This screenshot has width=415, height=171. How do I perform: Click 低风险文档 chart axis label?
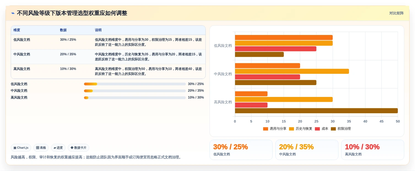tap(223, 46)
